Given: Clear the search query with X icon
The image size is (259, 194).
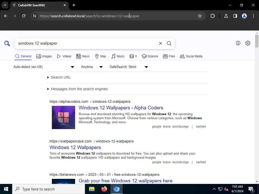Looking at the screenshot, I should [160, 43].
